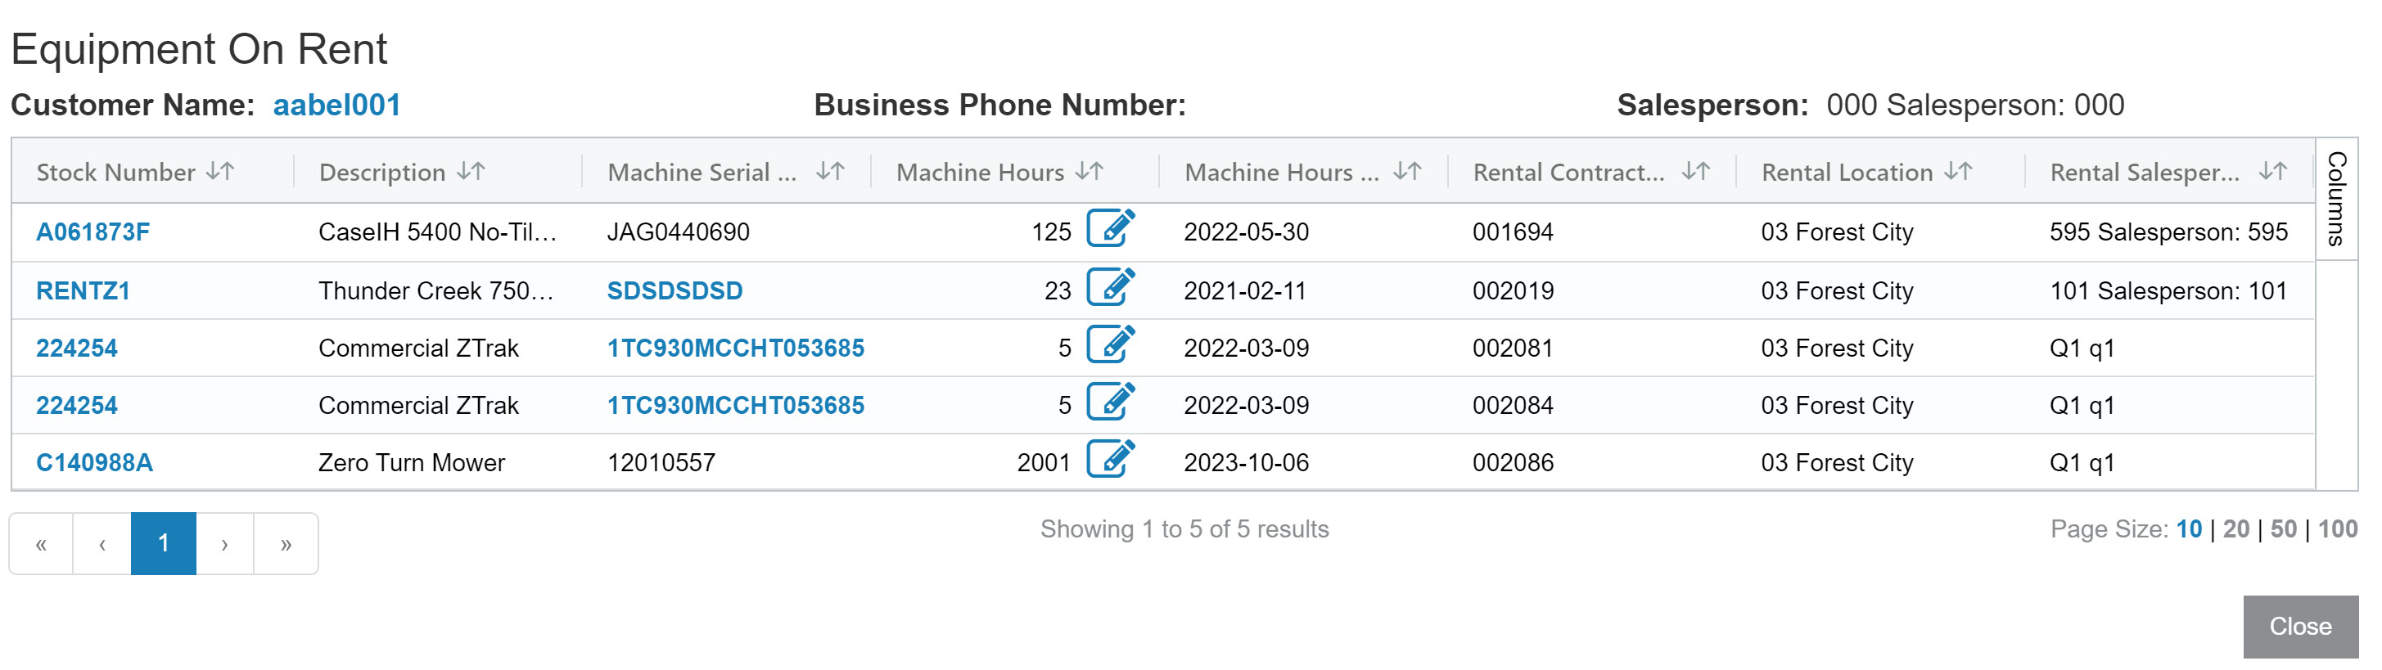Sort by Machine Serial column arrows
This screenshot has height=670, width=2382.
830,171
